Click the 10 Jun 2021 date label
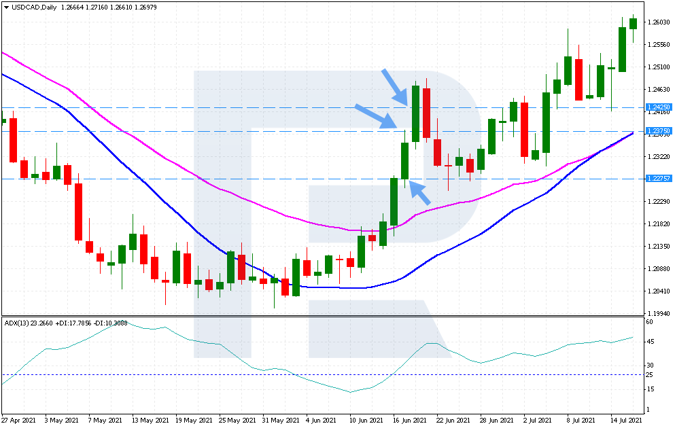 (366, 421)
